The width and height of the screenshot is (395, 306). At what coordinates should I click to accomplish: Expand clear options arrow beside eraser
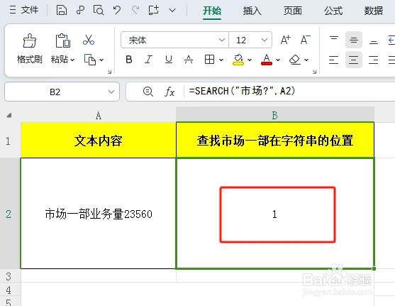pos(306,60)
